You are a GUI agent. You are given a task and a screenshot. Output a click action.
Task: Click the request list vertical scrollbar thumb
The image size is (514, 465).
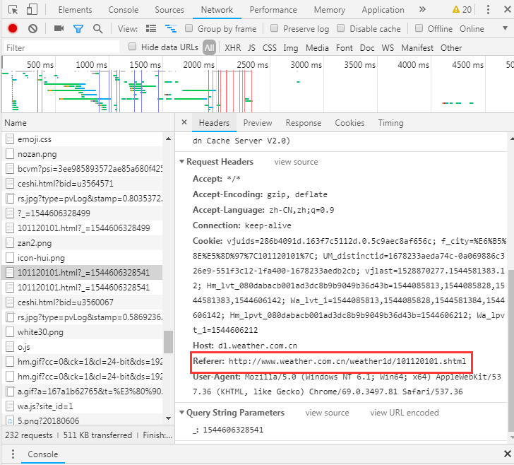[168, 341]
